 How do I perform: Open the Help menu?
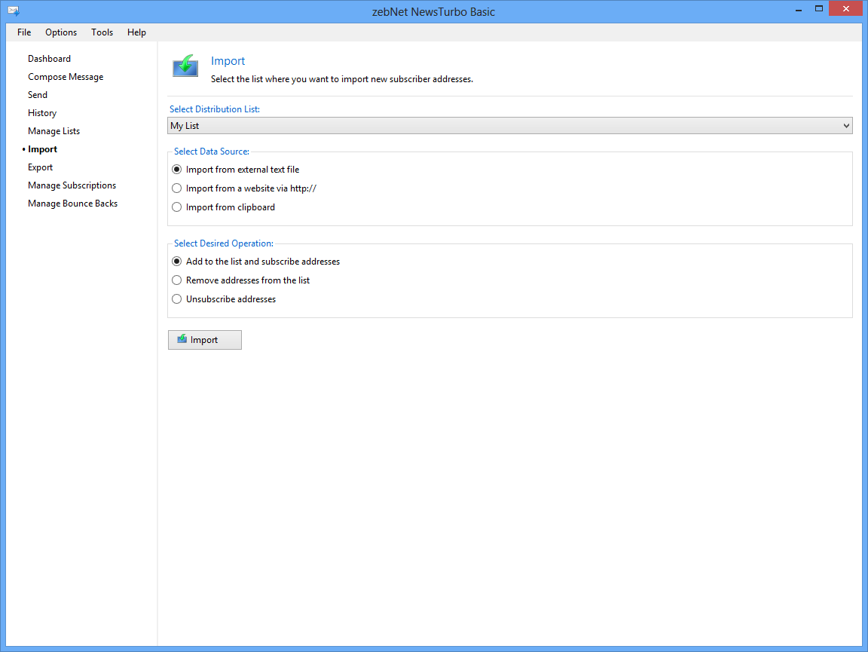[x=136, y=32]
